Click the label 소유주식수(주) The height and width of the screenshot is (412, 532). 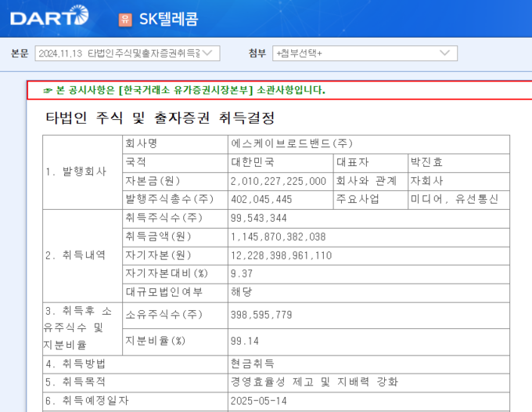[x=164, y=315]
